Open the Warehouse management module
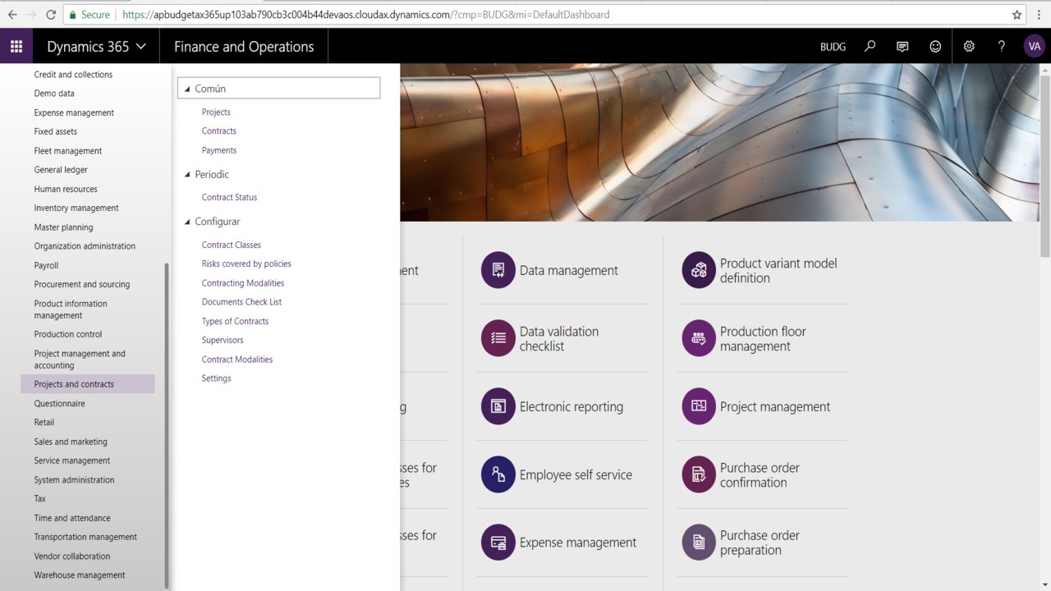Screen dimensions: 1051x591 point(80,575)
